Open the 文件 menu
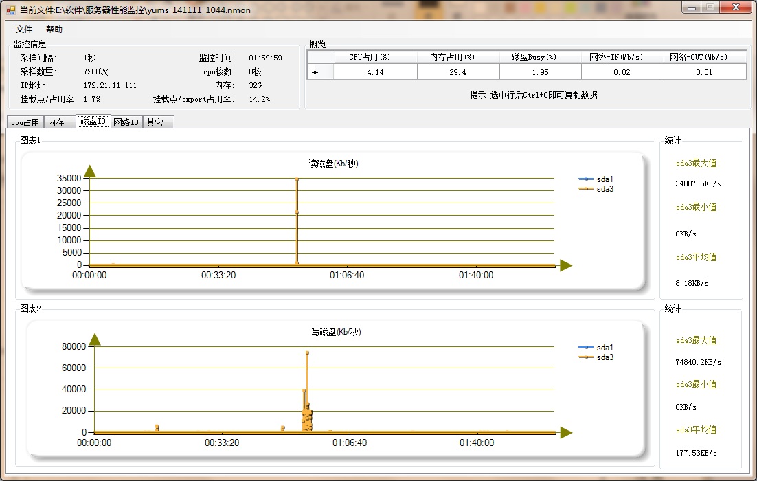Viewport: 757px width, 481px height. coord(23,30)
